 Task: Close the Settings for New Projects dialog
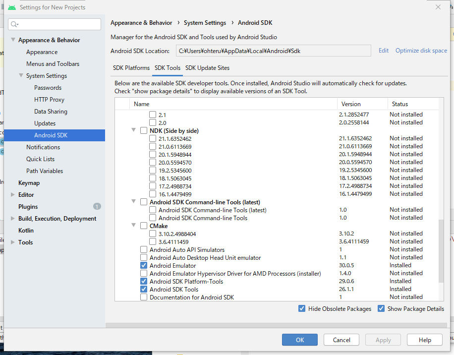[x=438, y=7]
